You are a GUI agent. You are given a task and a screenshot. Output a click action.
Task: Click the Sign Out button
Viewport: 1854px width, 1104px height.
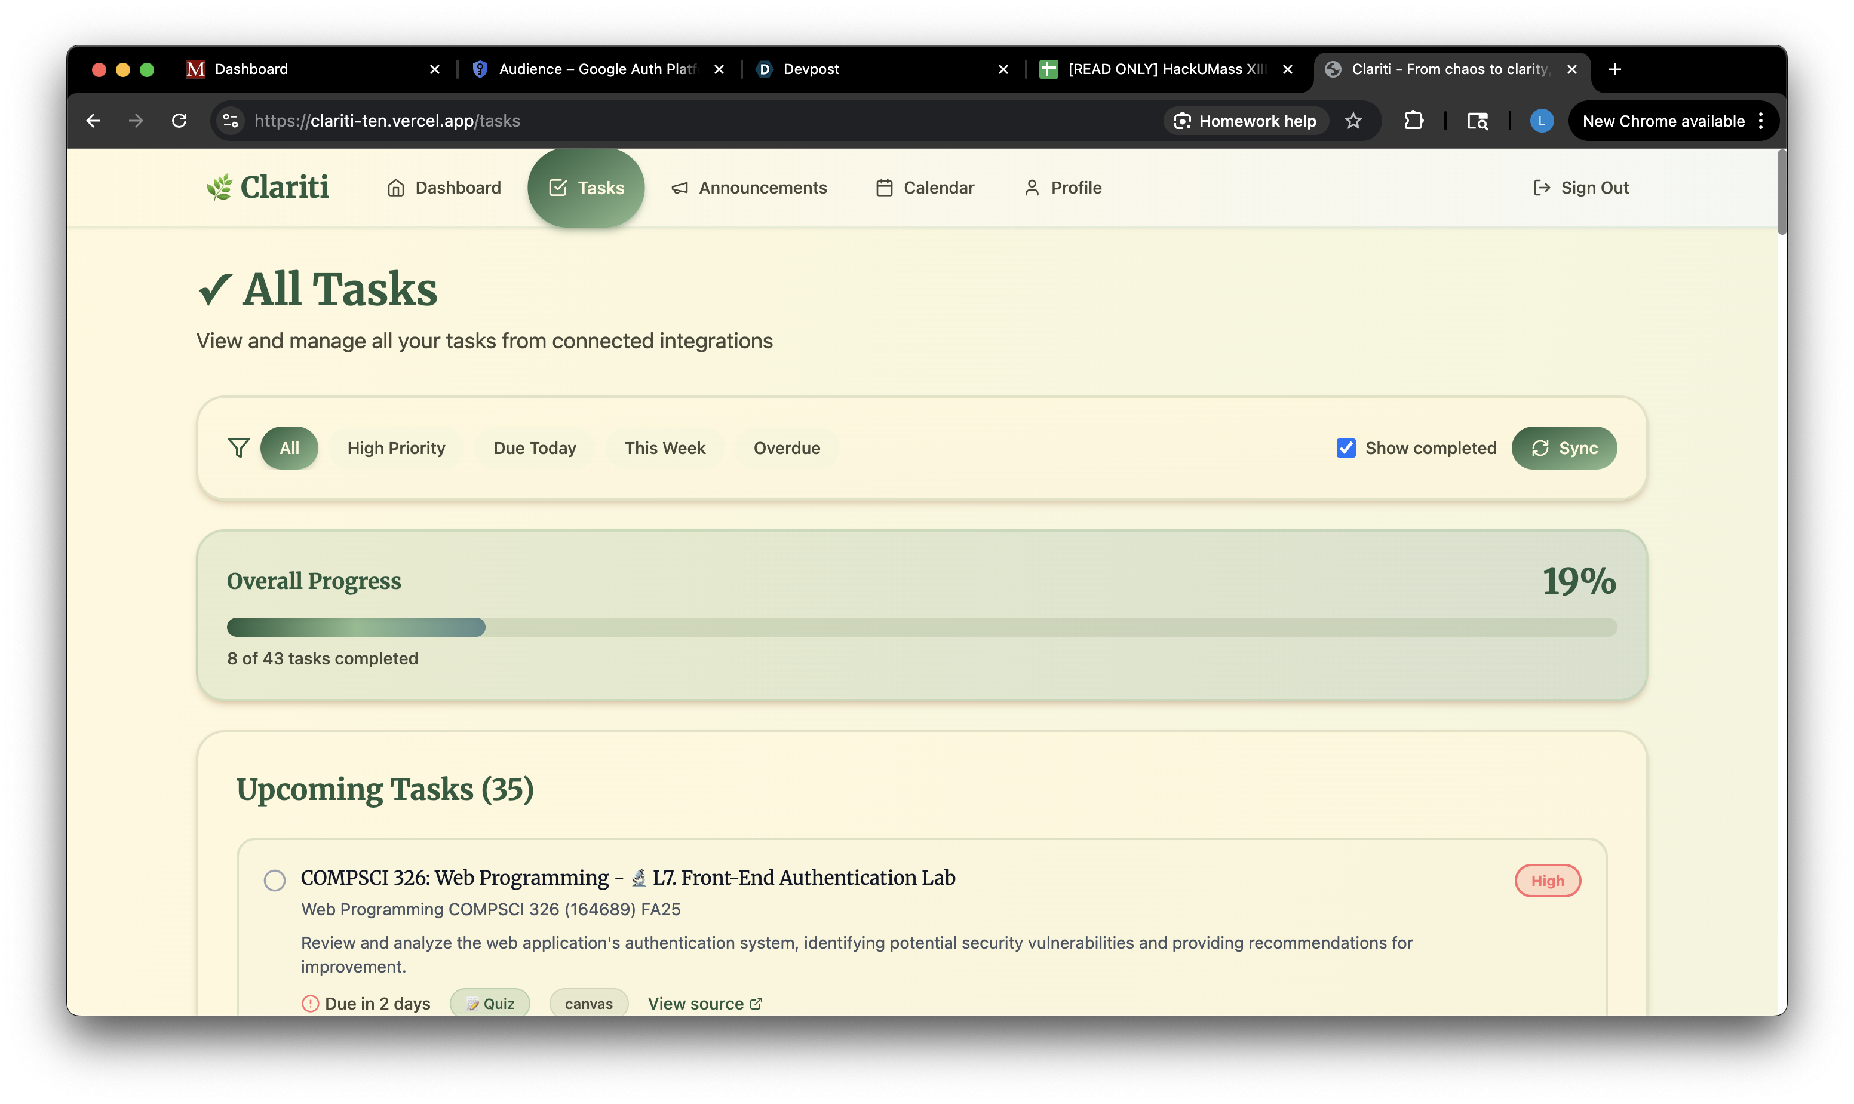(1580, 188)
